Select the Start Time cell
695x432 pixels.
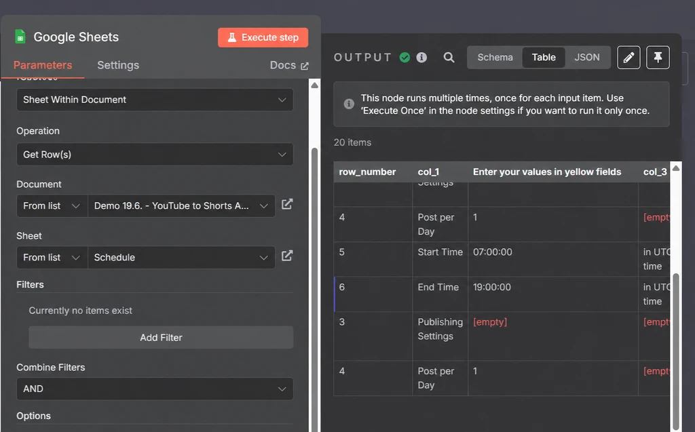pyautogui.click(x=440, y=259)
